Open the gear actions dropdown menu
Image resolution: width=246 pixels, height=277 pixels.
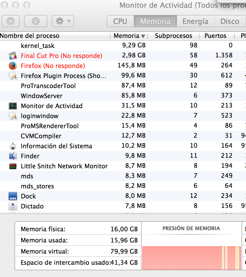[x=63, y=21]
